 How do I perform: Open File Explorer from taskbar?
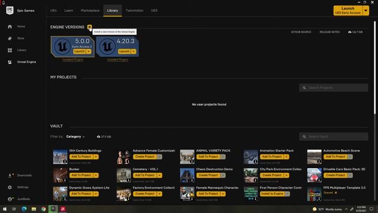[34, 209]
